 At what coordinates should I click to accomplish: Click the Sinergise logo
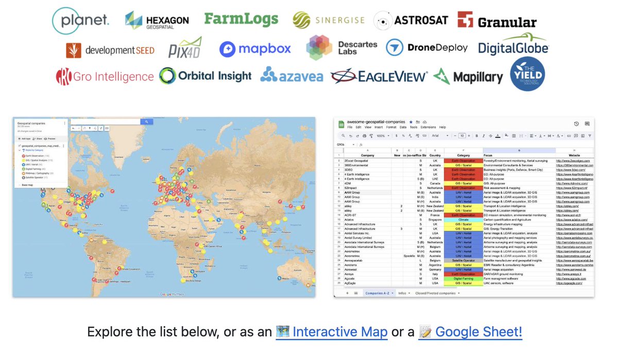328,20
